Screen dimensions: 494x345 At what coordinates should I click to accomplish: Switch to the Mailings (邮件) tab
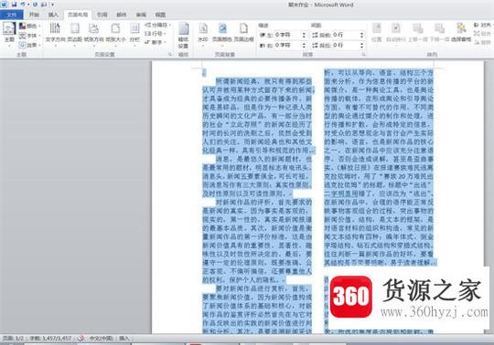(122, 15)
